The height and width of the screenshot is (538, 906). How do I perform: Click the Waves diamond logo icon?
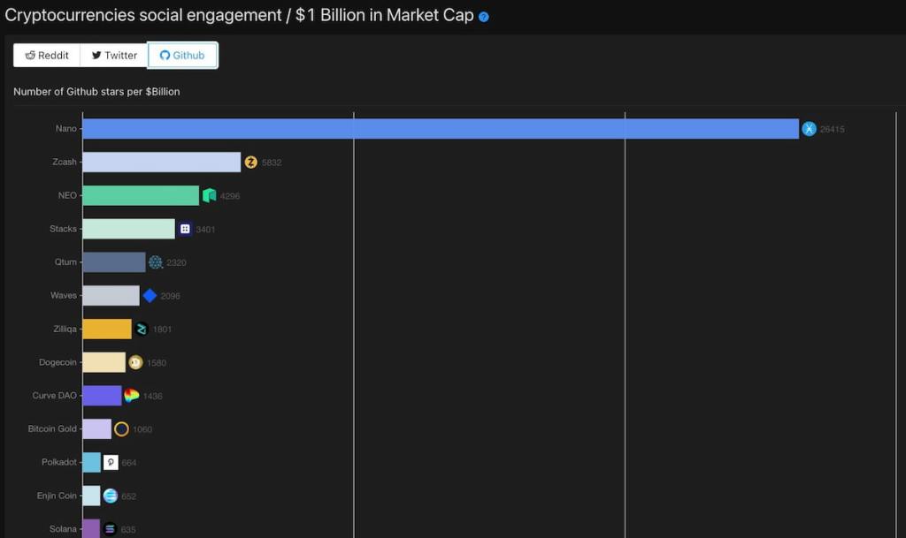click(150, 296)
